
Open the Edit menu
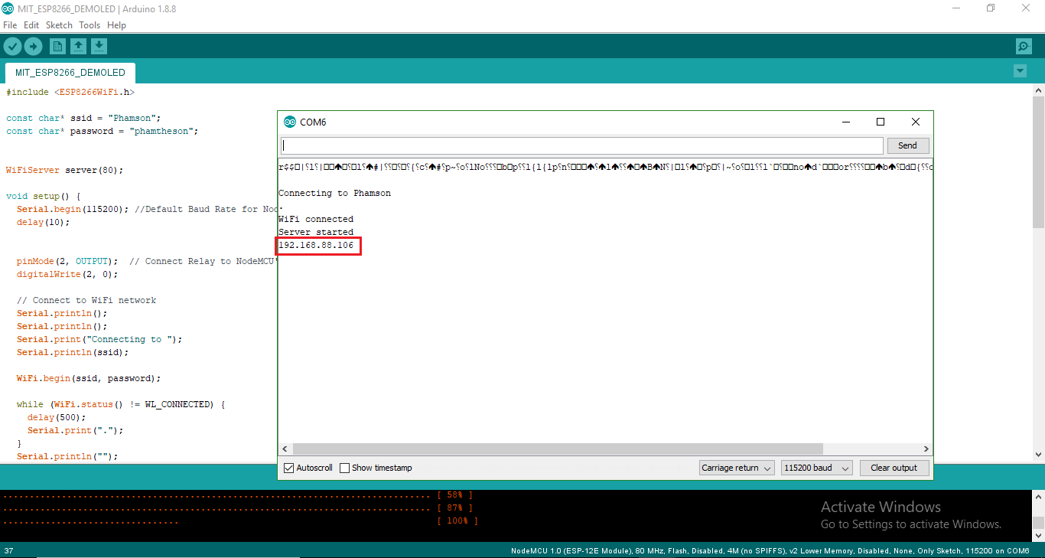[x=31, y=25]
